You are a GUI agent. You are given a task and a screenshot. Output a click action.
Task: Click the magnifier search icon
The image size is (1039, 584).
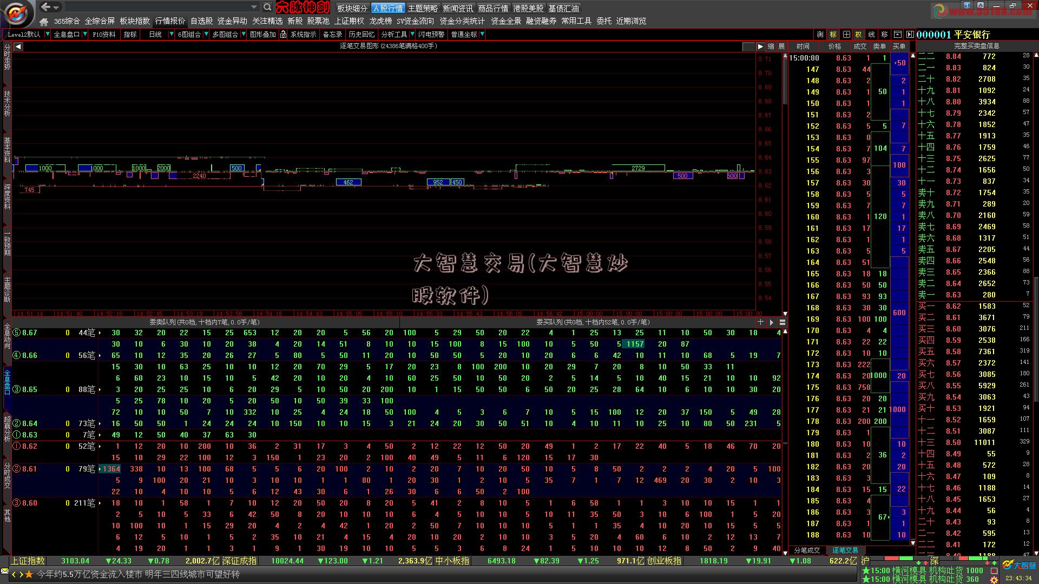click(x=267, y=7)
